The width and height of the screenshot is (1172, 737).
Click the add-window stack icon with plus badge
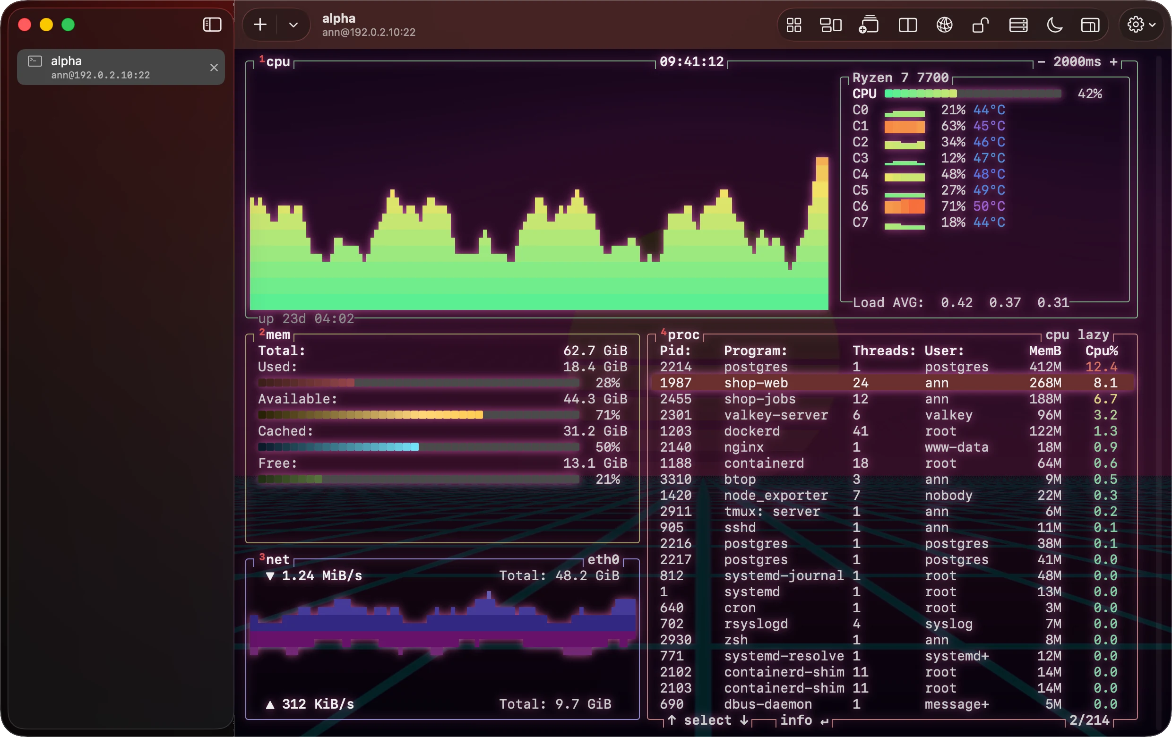(868, 25)
